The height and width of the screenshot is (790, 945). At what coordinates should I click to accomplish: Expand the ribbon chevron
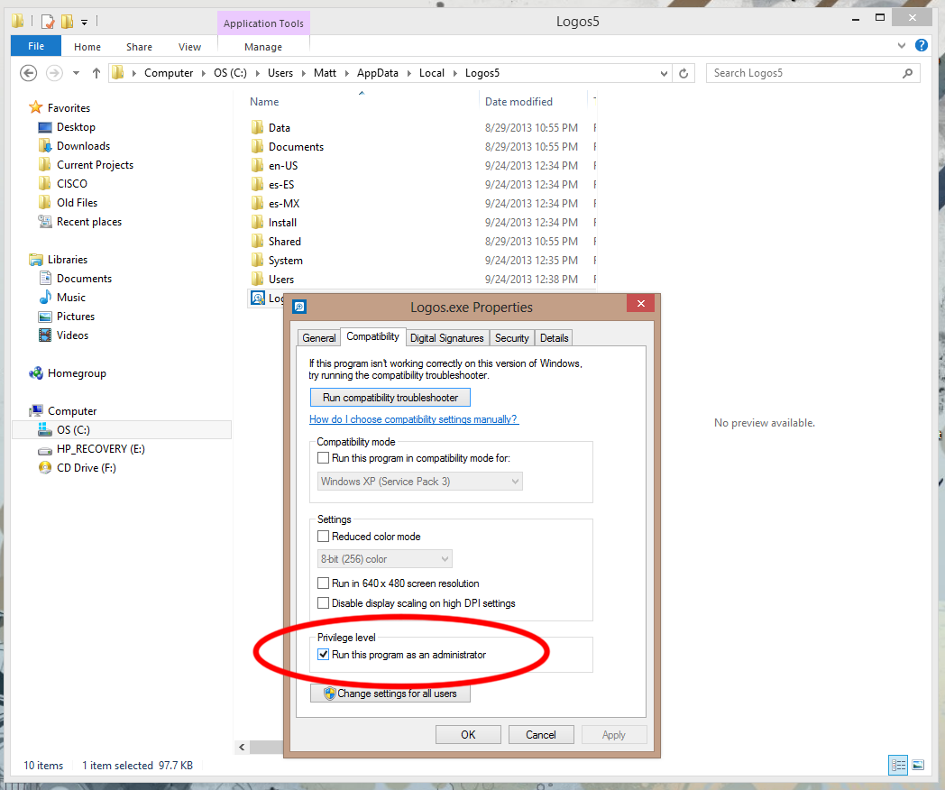pyautogui.click(x=902, y=45)
